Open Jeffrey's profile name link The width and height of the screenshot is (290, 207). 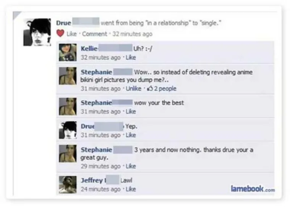click(92, 180)
